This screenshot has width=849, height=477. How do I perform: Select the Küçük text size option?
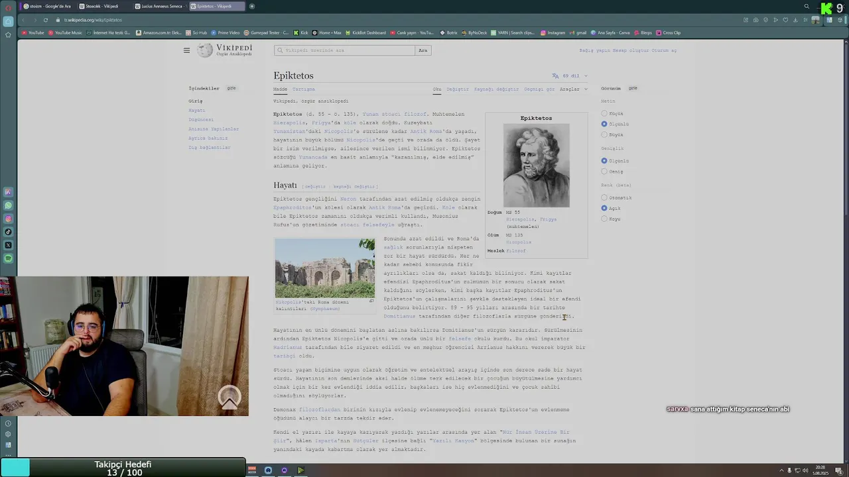coord(604,113)
